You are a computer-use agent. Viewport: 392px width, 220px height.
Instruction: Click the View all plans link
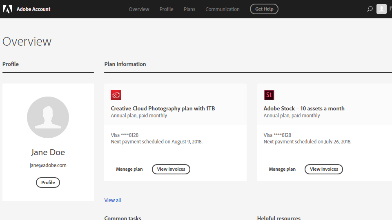pyautogui.click(x=113, y=200)
